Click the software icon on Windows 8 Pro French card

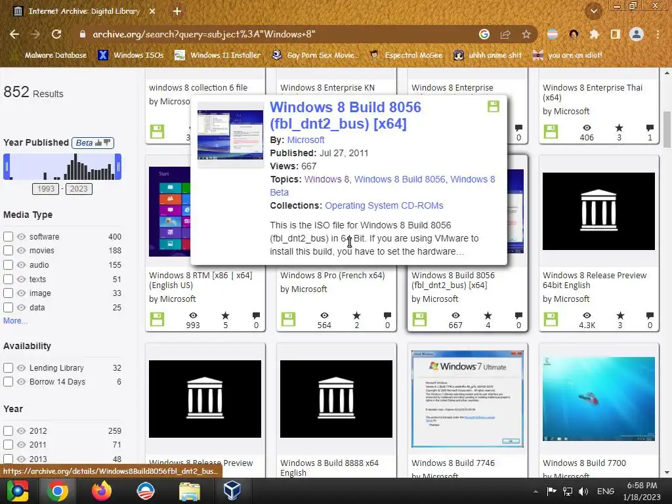click(289, 320)
